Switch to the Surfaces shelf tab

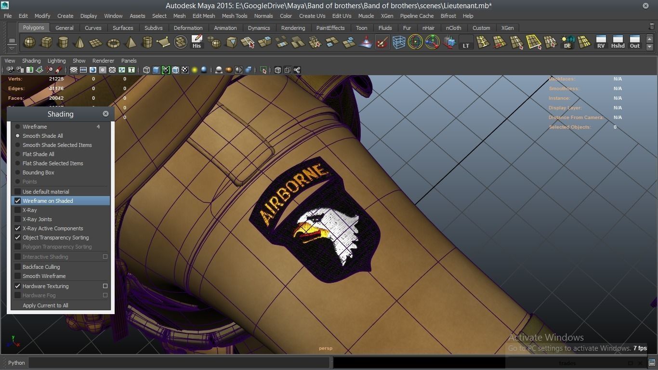tap(123, 28)
